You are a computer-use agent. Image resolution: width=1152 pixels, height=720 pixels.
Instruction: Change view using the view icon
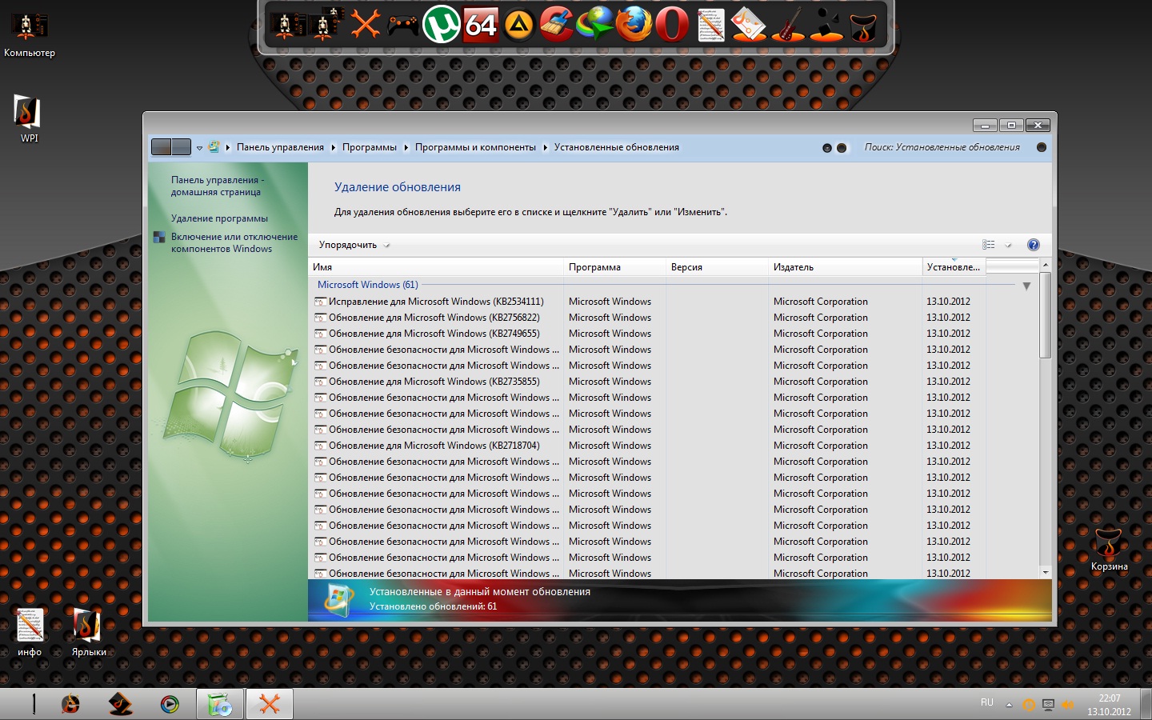click(989, 245)
